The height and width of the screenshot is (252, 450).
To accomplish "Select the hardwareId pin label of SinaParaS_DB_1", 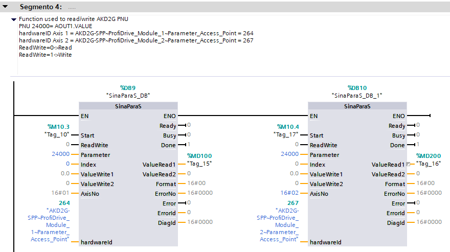I will (x=325, y=242).
